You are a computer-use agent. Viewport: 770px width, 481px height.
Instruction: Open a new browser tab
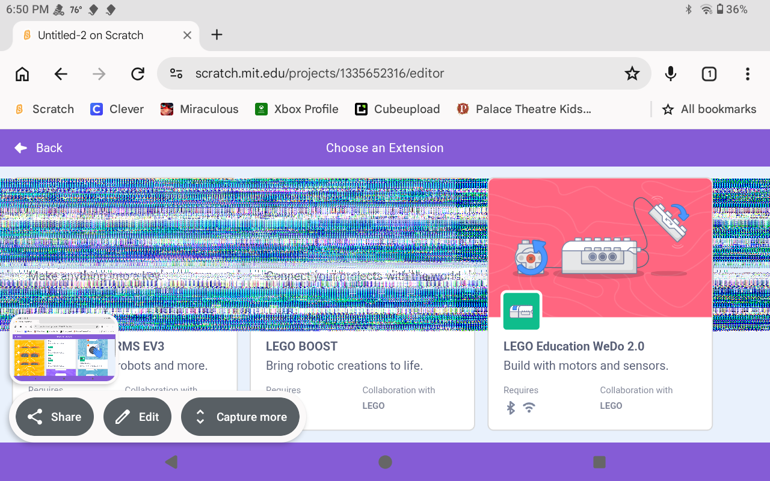217,35
